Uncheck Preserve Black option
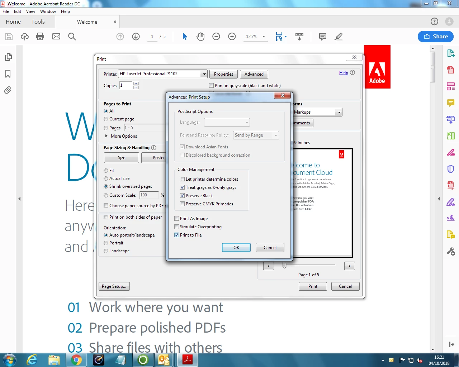The image size is (459, 367). click(183, 196)
